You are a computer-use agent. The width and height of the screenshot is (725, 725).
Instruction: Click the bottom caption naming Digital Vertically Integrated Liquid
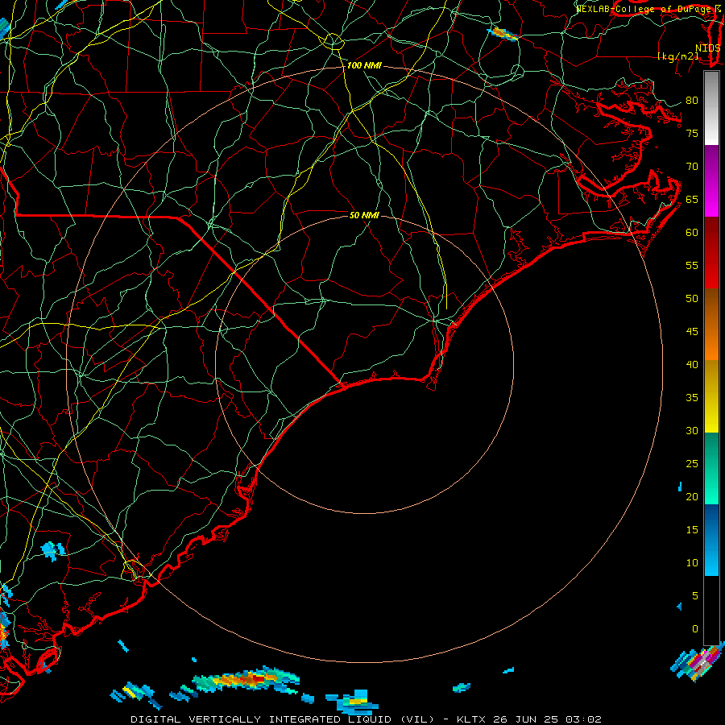366,719
